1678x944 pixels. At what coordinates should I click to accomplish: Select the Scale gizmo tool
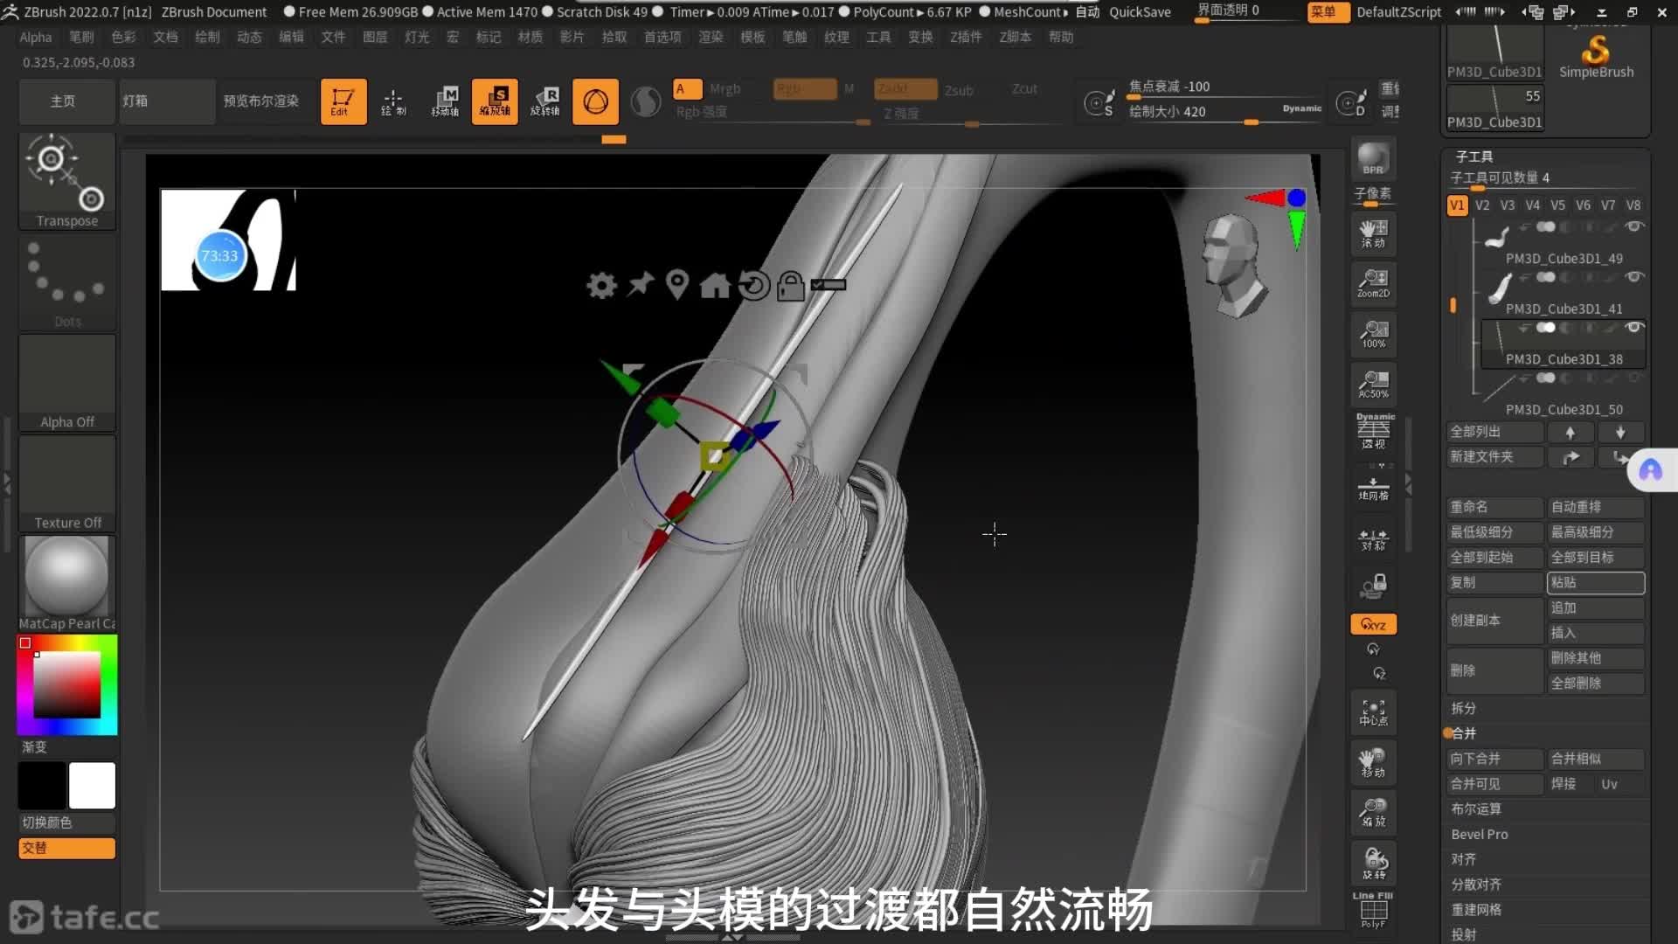pyautogui.click(x=495, y=101)
